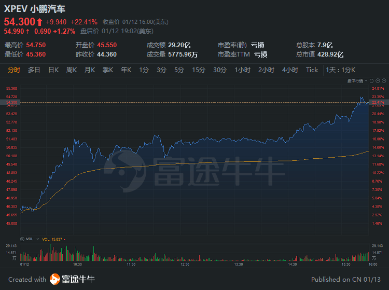
Task: Click the 成交量 value 5775.96万
Action: [x=183, y=54]
